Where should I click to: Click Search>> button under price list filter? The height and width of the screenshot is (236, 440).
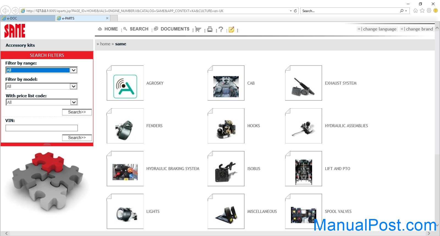click(77, 112)
